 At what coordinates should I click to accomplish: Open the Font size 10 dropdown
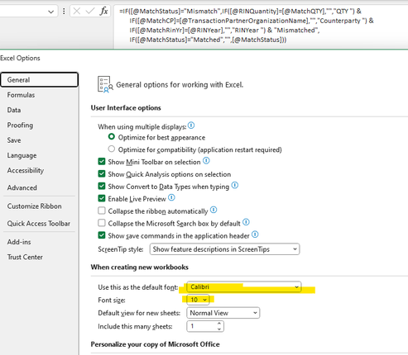pos(198,300)
